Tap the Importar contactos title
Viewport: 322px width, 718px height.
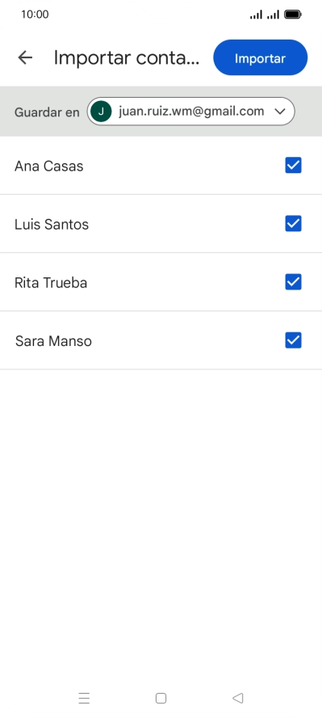(x=127, y=58)
